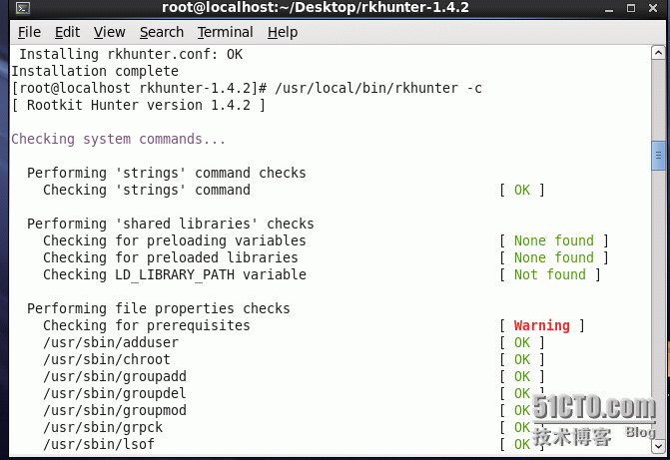The height and width of the screenshot is (460, 670).
Task: Click '/usr/sbin/grpck' path
Action: point(103,427)
